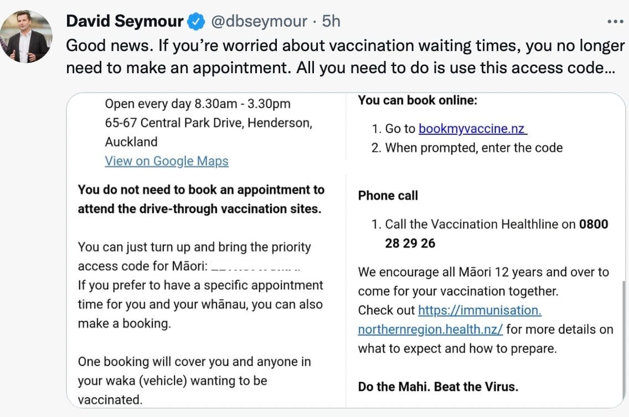The width and height of the screenshot is (629, 417).
Task: Click the 'You can book online:' heading
Action: click(417, 100)
